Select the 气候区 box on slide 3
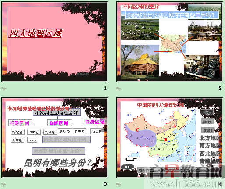The image size is (225, 189). (50, 132)
